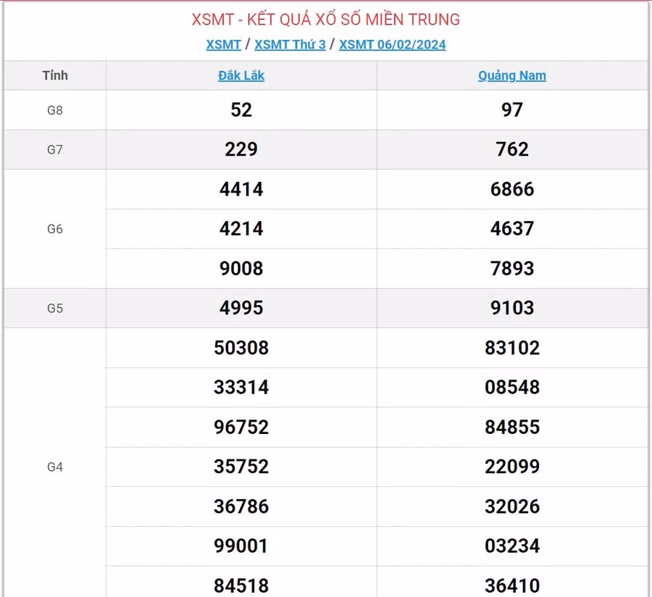This screenshot has width=652, height=597.
Task: Open the XSMT breadcrumb link
Action: [x=223, y=44]
